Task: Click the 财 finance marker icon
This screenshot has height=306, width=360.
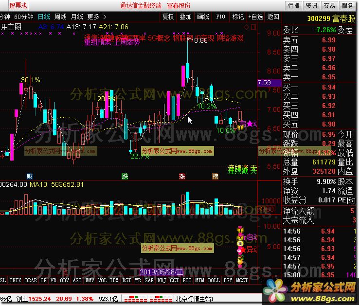Action: (30, 176)
